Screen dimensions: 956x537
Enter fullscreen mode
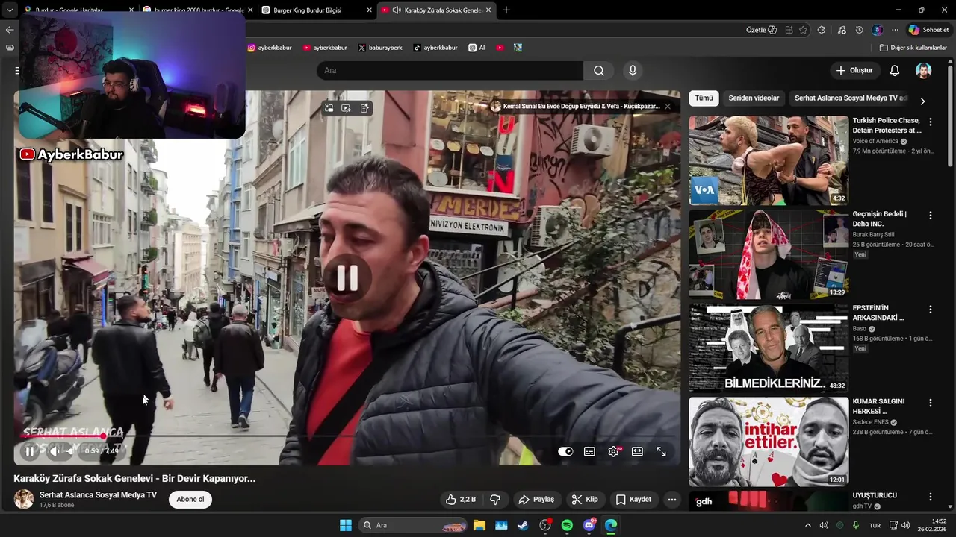click(661, 451)
